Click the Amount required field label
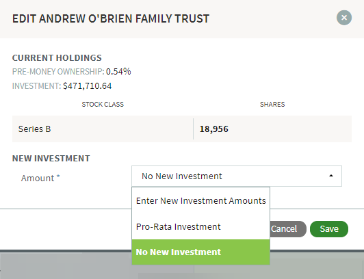 (x=40, y=178)
